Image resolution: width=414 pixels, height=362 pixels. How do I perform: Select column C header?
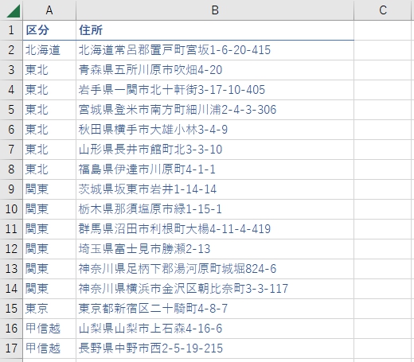(383, 10)
